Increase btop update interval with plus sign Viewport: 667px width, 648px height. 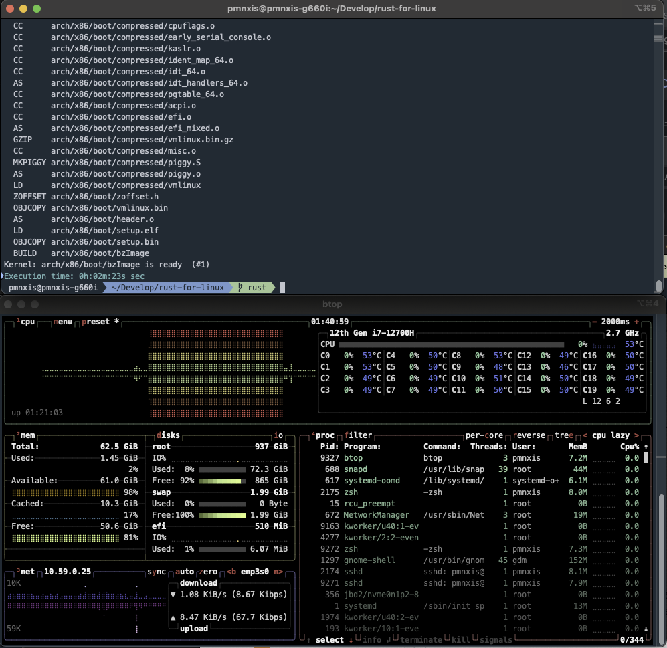pyautogui.click(x=637, y=322)
